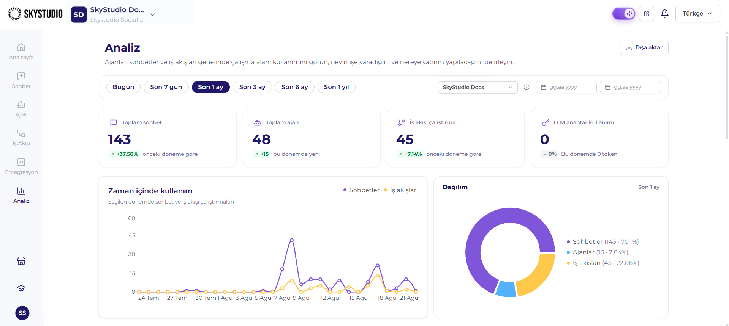
Task: Open the graduation cap learning icon
Action: (21, 288)
